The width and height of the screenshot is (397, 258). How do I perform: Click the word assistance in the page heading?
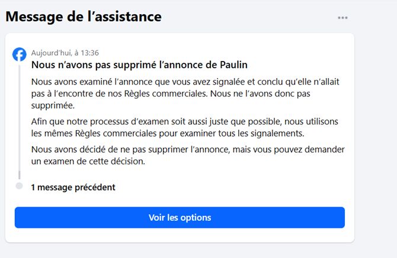click(128, 17)
